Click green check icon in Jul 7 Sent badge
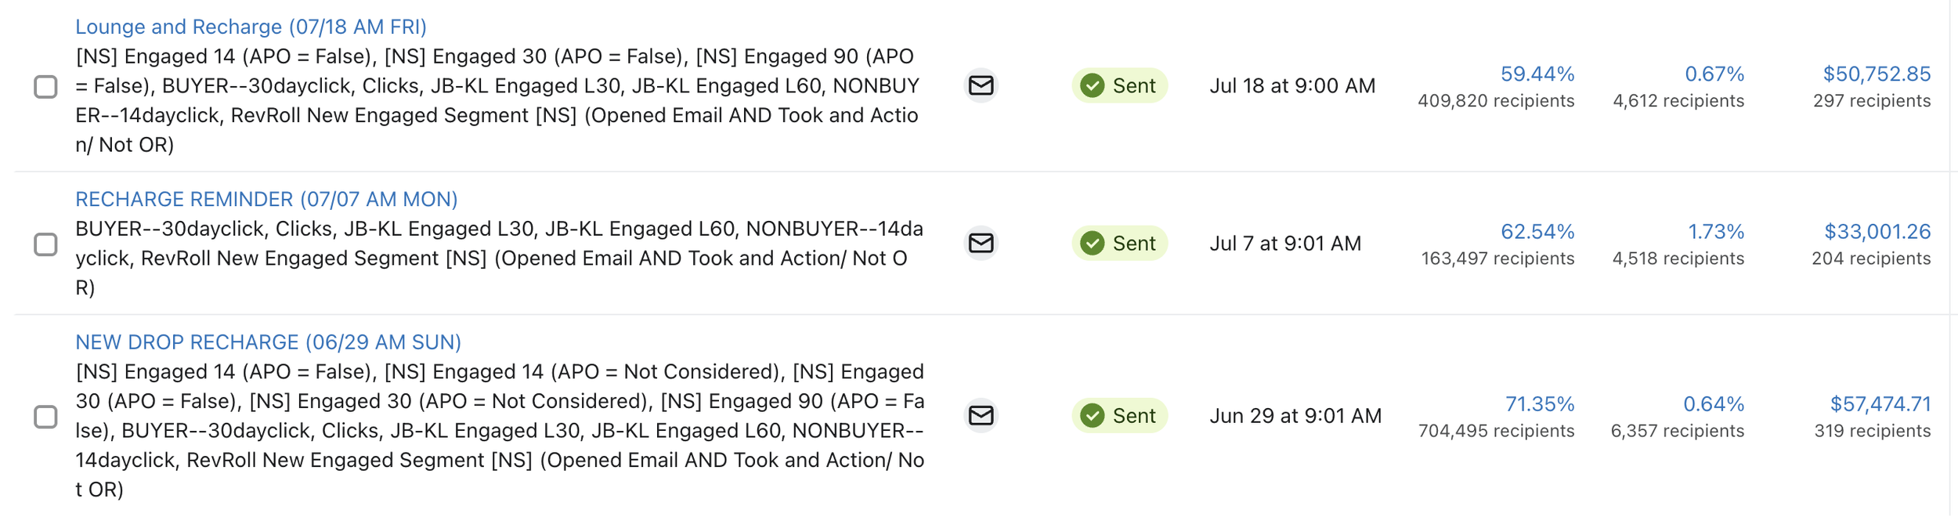Image resolution: width=1958 pixels, height=517 pixels. point(1092,243)
